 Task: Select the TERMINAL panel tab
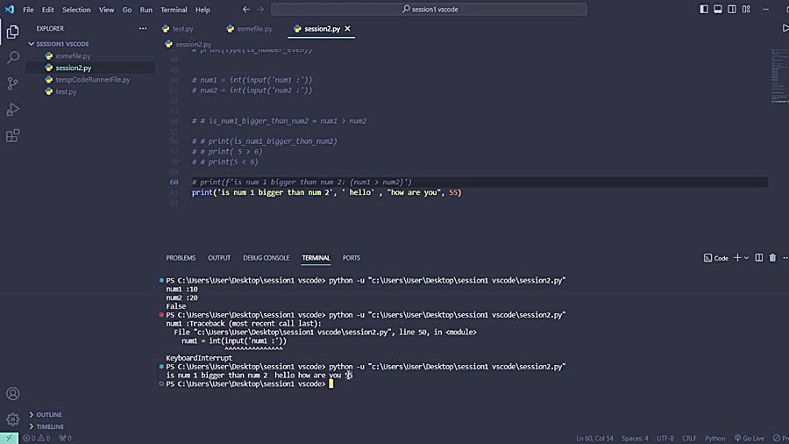coord(316,258)
